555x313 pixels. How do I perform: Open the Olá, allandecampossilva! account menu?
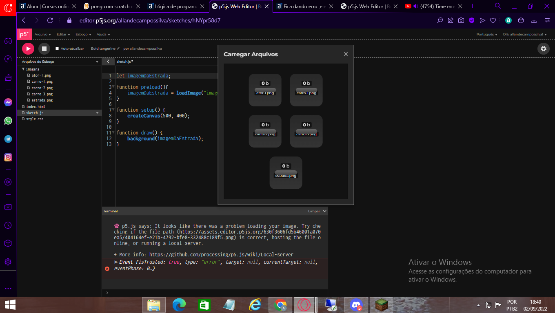[x=525, y=34]
